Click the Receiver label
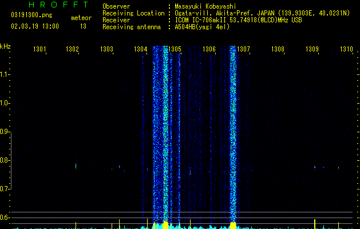360x229 pixels. click(116, 20)
